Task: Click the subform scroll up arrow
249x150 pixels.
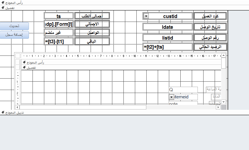Action: click(223, 55)
